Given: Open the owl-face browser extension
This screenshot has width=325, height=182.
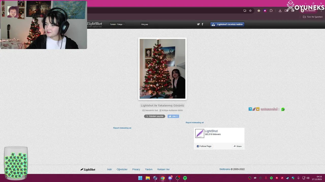Looking at the screenshot, I should [259, 11].
